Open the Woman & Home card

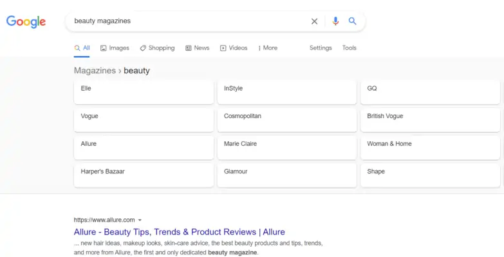pos(430,148)
